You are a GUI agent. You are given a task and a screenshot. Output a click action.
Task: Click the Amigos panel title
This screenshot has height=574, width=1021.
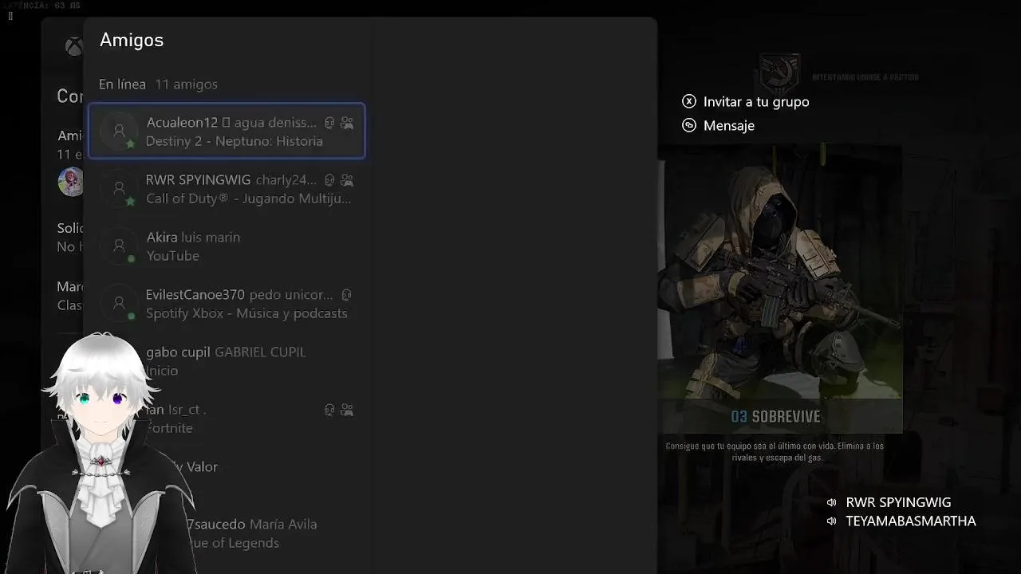pos(132,40)
